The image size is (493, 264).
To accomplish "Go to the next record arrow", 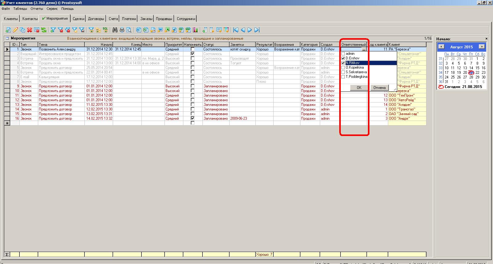I will pos(250,30).
